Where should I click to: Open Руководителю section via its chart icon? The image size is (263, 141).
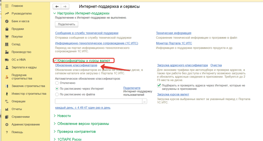click(7, 13)
